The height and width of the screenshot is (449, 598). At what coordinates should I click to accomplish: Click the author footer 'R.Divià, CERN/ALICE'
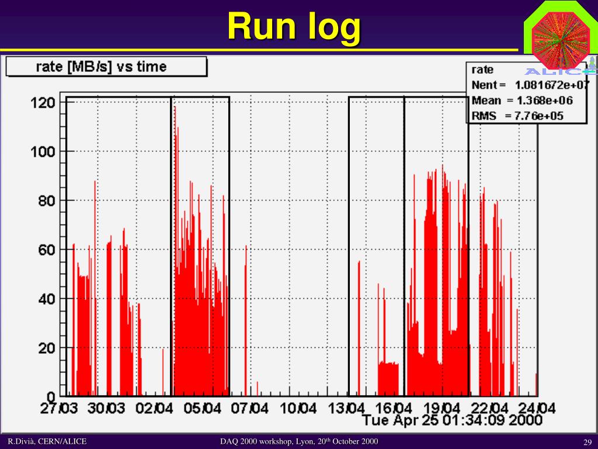[47, 441]
